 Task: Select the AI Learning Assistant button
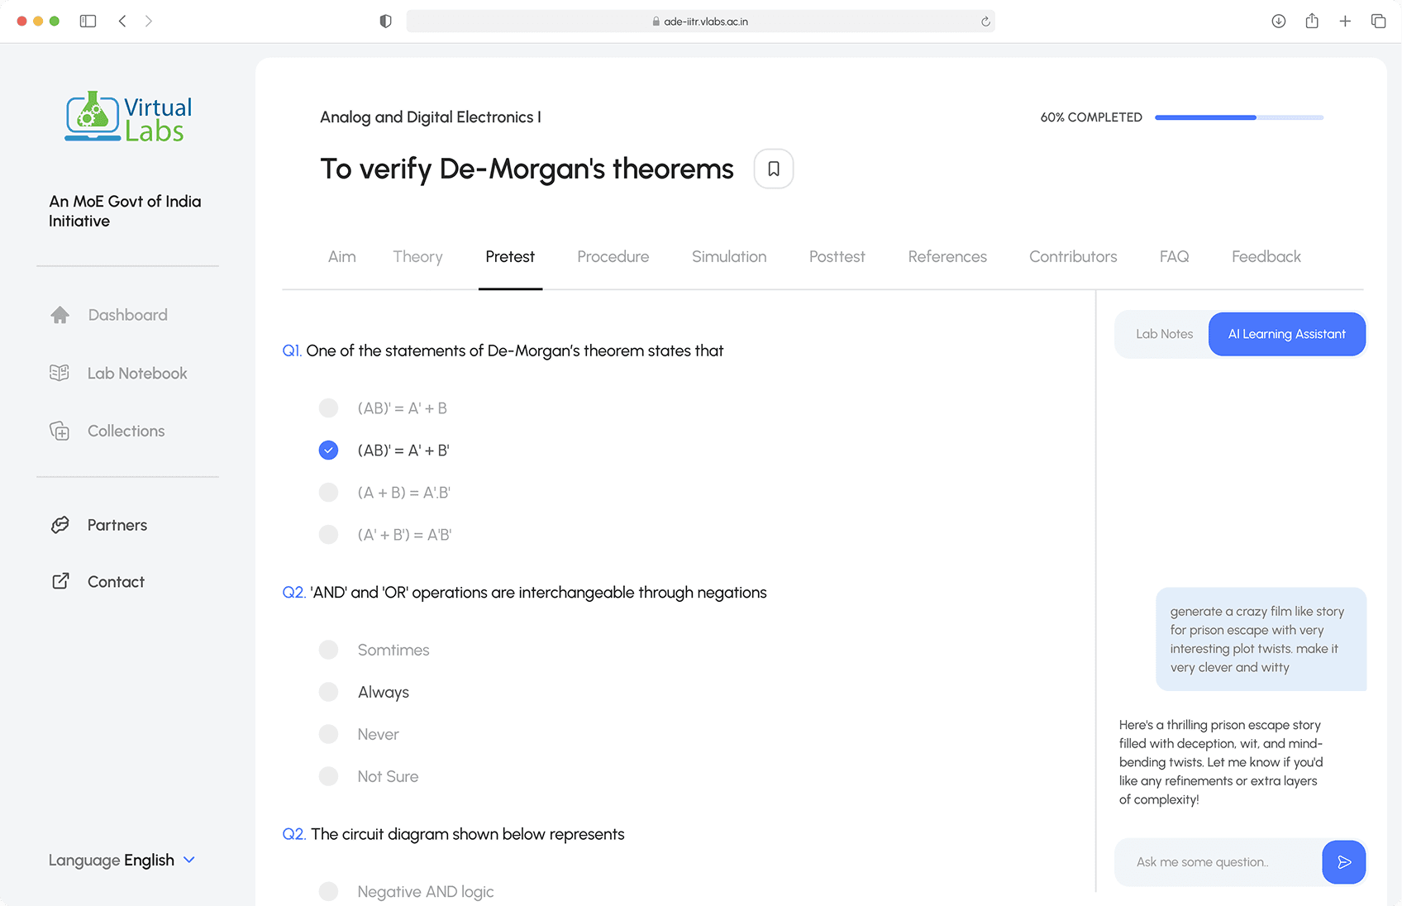click(x=1286, y=334)
